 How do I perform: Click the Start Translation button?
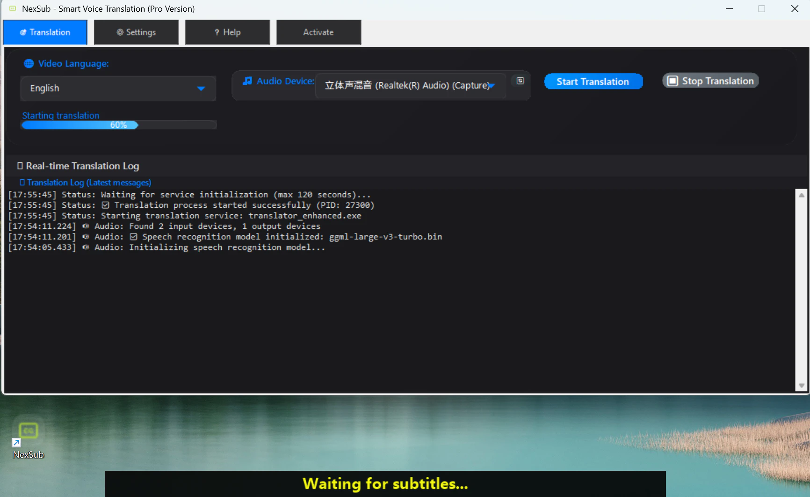(x=593, y=81)
